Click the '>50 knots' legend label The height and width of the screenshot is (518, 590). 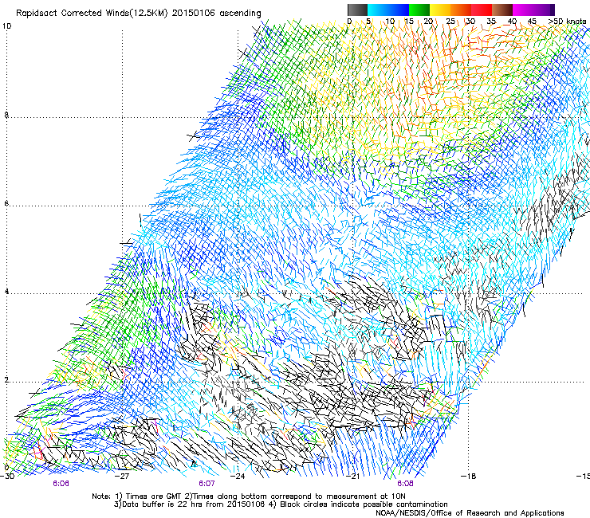pyautogui.click(x=568, y=22)
